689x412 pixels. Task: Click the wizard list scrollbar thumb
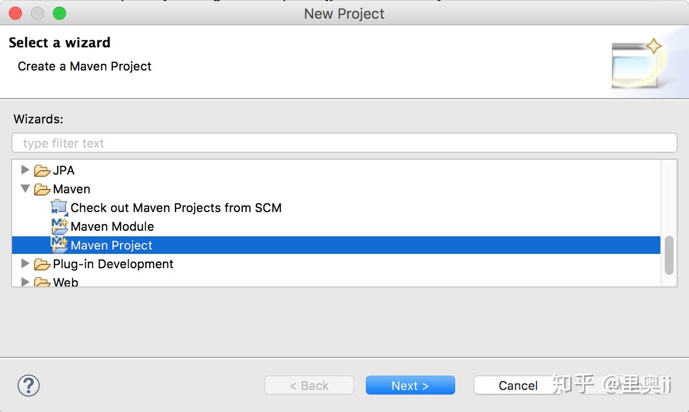point(669,255)
